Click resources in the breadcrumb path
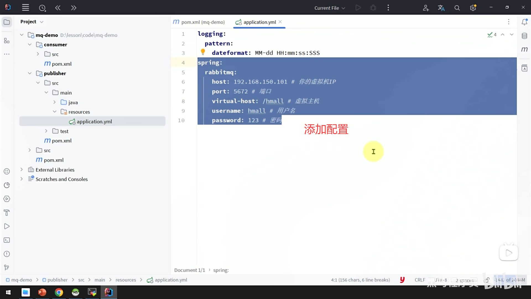This screenshot has width=531, height=299. [126, 280]
